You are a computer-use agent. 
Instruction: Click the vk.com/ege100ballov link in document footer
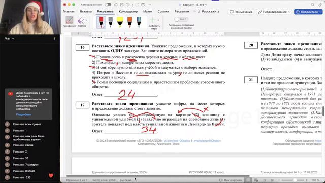click(x=177, y=141)
